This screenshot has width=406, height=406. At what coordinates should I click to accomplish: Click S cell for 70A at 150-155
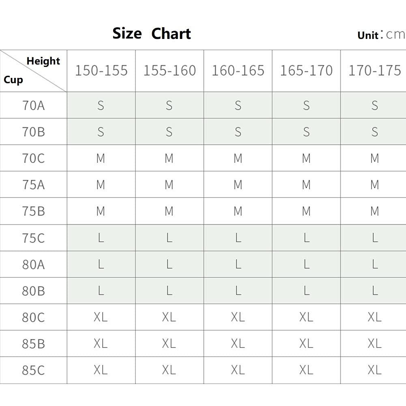click(x=101, y=105)
